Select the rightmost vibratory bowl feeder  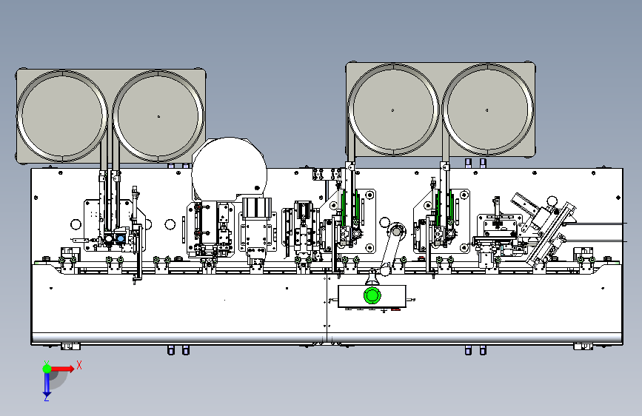point(487,110)
